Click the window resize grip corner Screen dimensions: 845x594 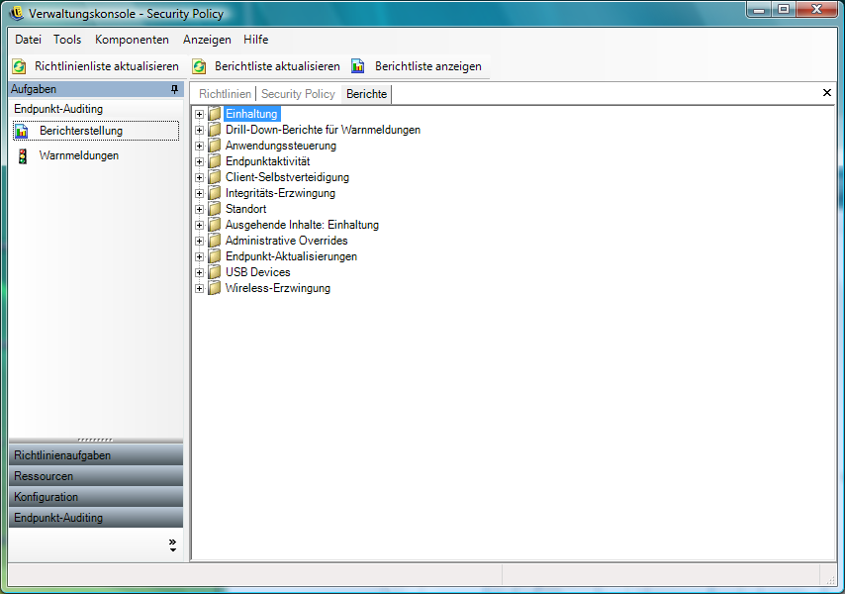(x=830, y=580)
